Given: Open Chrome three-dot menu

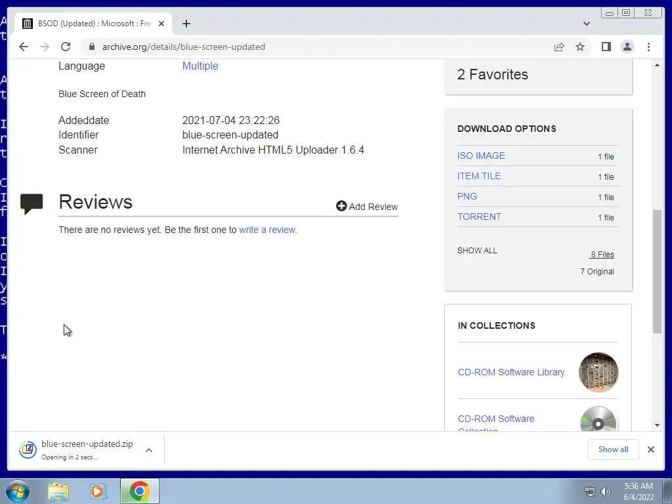Looking at the screenshot, I should click(648, 47).
